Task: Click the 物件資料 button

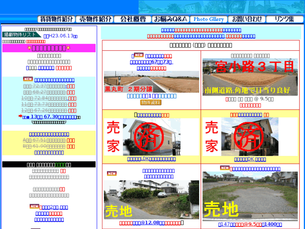Action: pos(151,103)
